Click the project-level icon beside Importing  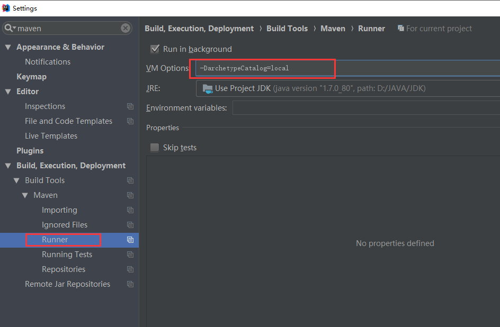[x=130, y=210]
